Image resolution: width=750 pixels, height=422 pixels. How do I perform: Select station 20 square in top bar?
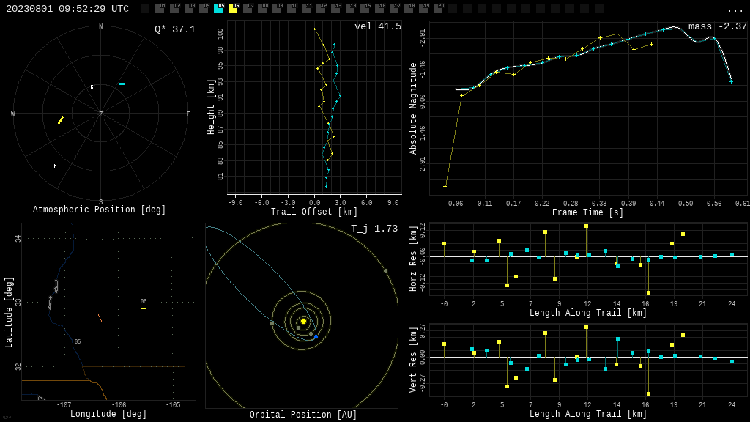pos(438,9)
